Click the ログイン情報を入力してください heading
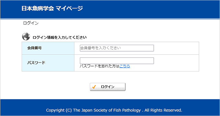This screenshot has height=116, width=220. click(x=60, y=37)
